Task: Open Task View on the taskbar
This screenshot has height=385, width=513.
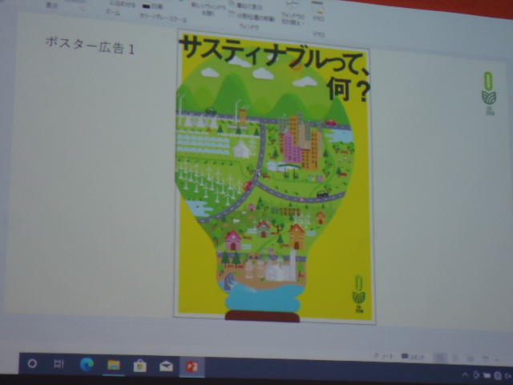Action: [59, 364]
